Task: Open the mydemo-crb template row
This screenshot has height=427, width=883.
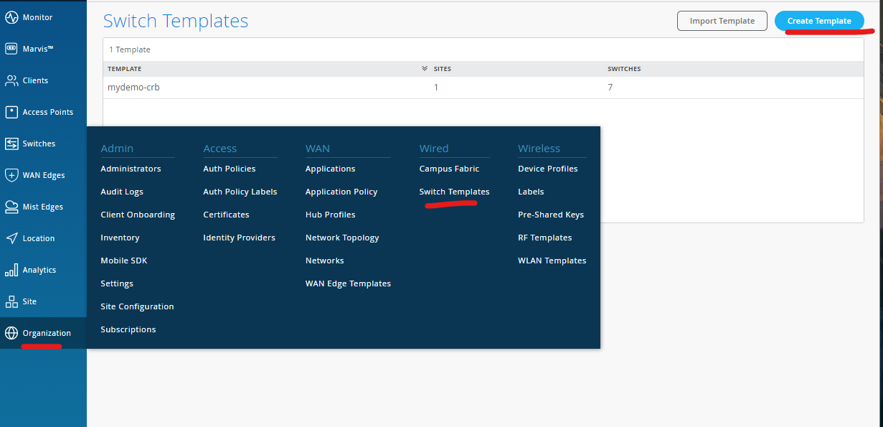Action: (133, 88)
